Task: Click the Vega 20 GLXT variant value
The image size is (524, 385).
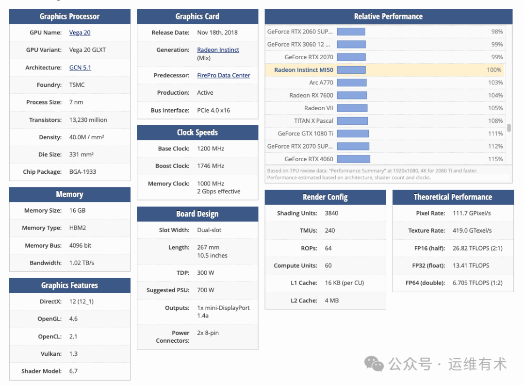Action: (x=87, y=50)
